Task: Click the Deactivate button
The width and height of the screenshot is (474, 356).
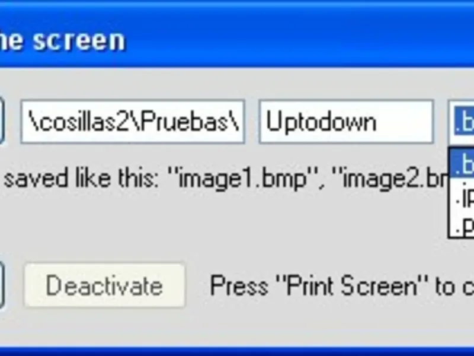Action: pyautogui.click(x=104, y=285)
